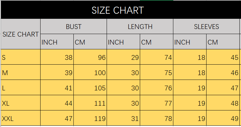Select the cell containing 105
The width and height of the screenshot is (241, 127).
click(x=90, y=88)
